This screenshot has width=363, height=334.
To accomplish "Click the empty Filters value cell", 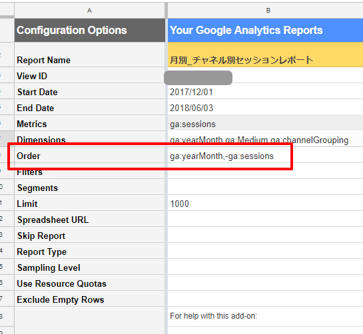I will tap(265, 171).
